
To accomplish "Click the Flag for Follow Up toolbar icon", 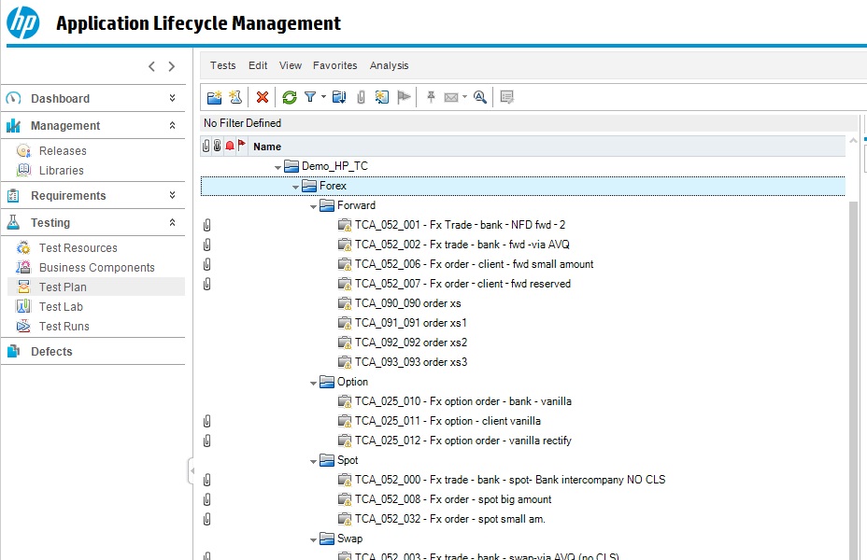I will click(x=405, y=97).
